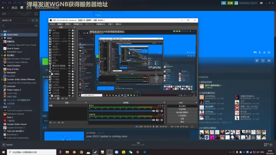Go back with Steam back arrow
The height and width of the screenshot is (155, 276).
(3, 8)
